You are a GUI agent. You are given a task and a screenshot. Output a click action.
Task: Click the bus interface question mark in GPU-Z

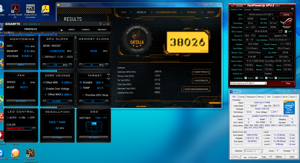pyautogui.click(x=292, y=40)
